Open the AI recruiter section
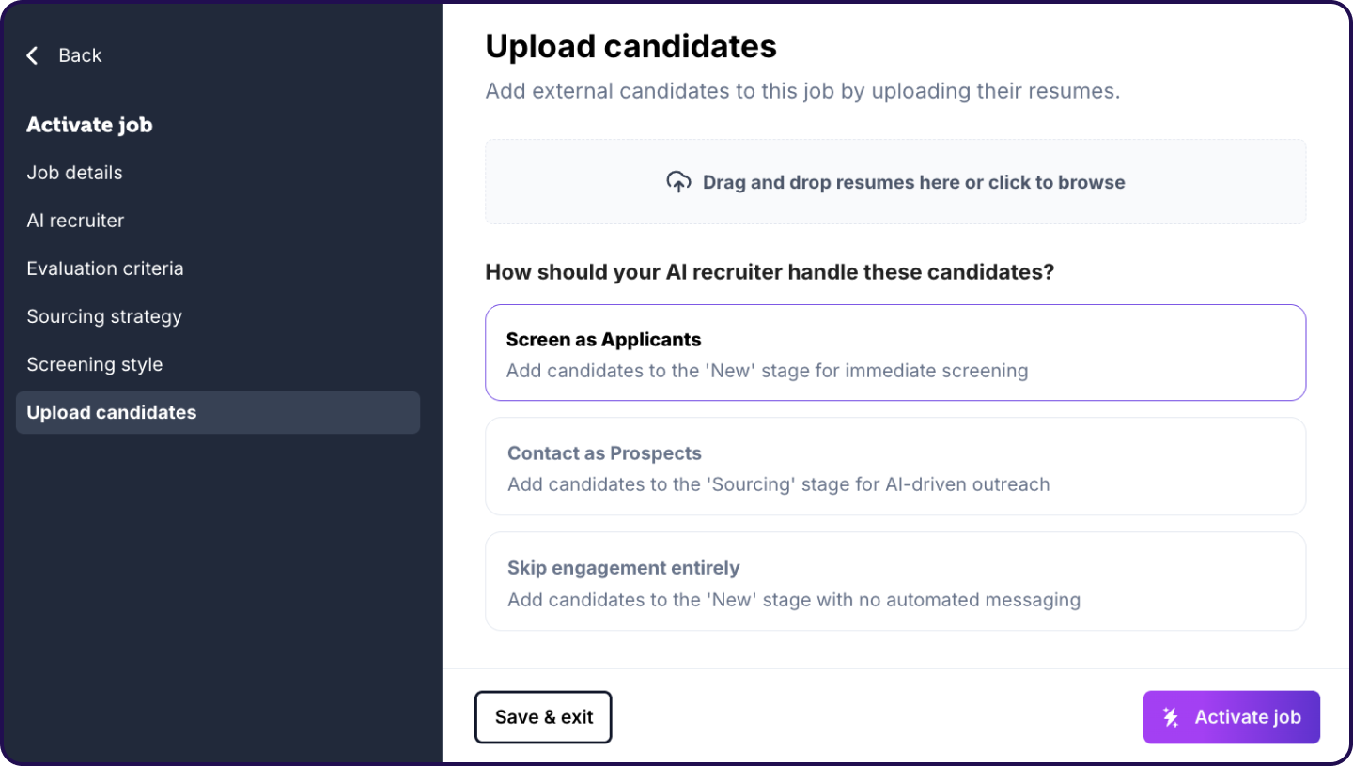The image size is (1353, 766). point(75,221)
